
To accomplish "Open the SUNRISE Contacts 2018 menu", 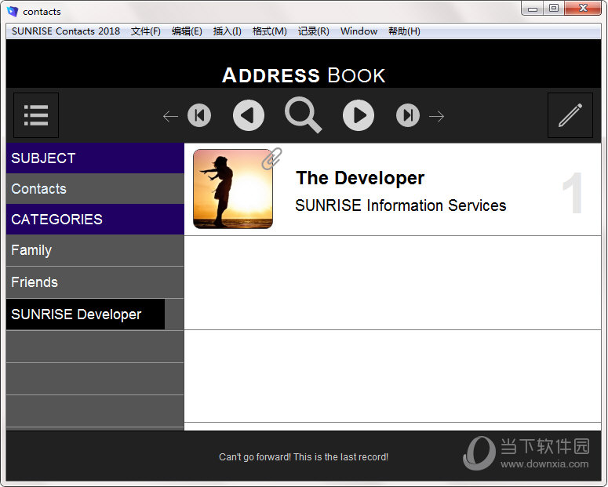I will pos(66,31).
